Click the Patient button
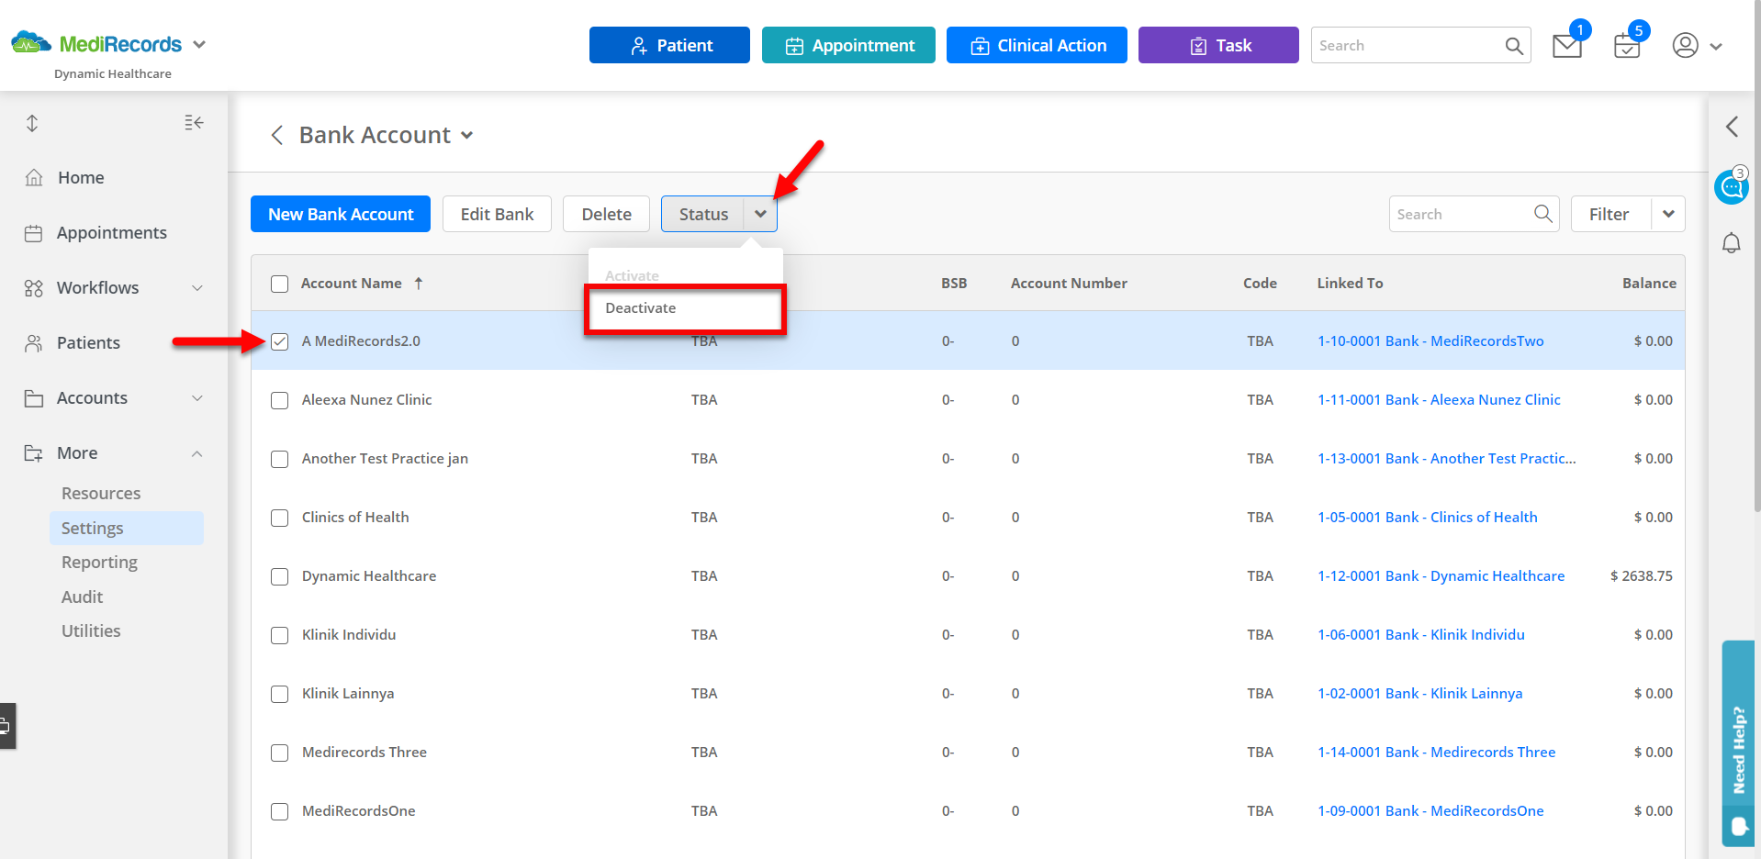 pos(669,45)
